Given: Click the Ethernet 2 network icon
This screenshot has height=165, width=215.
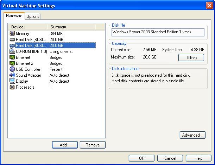Looking at the screenshot, I should 12,63.
